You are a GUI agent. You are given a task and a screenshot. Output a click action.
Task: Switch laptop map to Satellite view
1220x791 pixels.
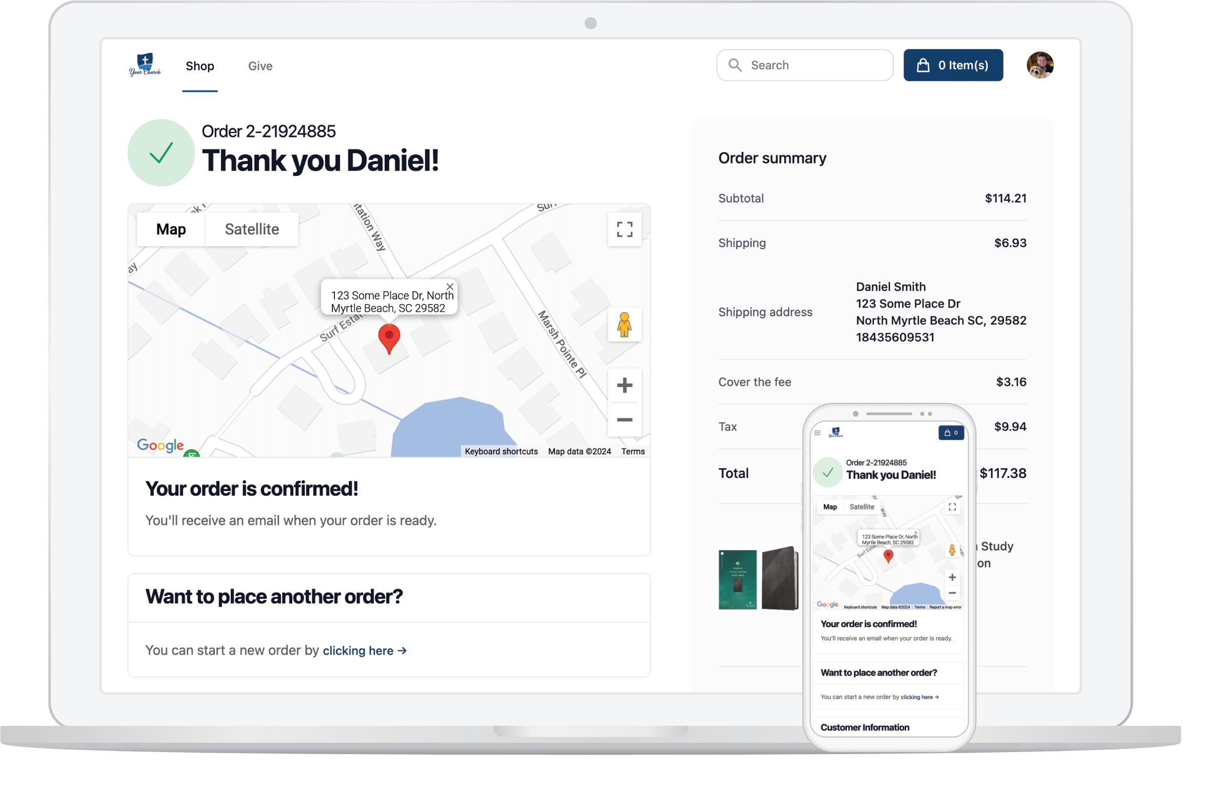click(252, 229)
